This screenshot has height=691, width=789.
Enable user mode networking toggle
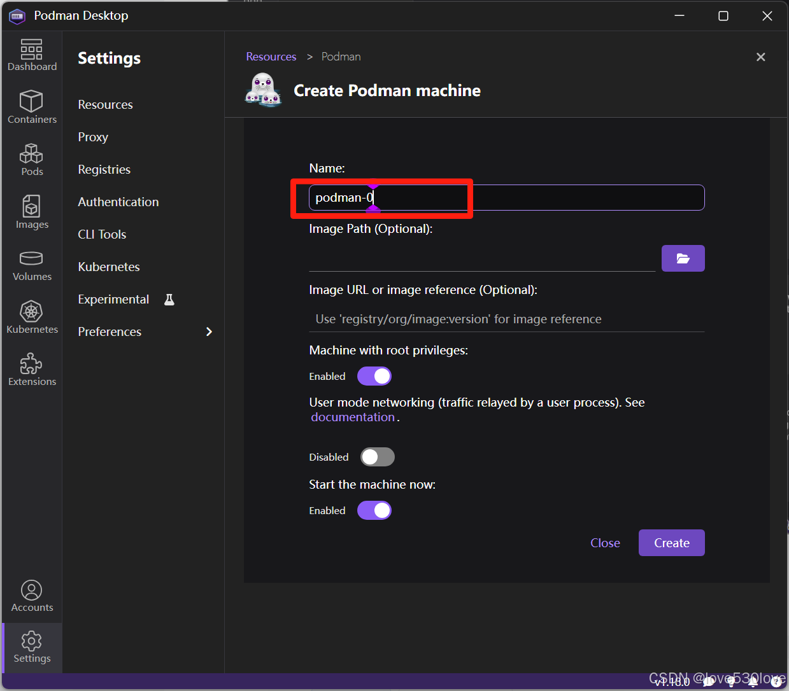tap(378, 457)
